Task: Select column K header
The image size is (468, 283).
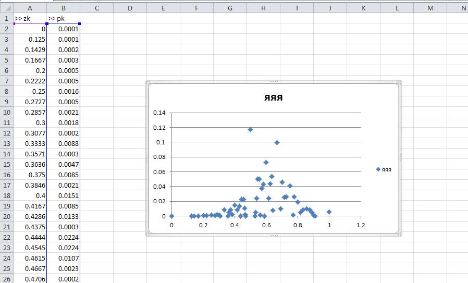Action: click(x=364, y=8)
